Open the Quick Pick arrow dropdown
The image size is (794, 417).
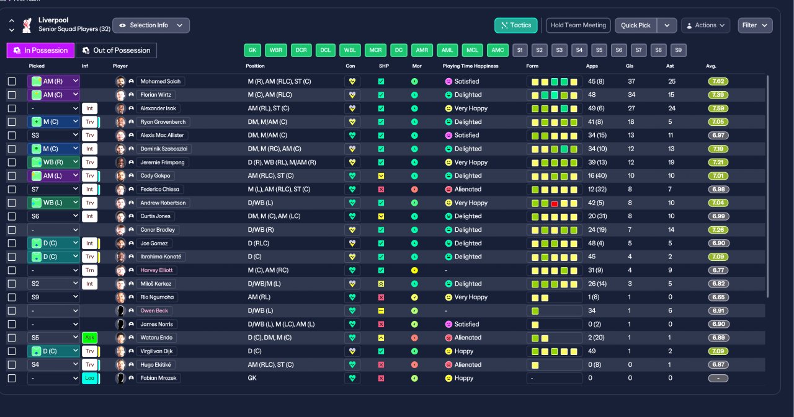(x=667, y=25)
